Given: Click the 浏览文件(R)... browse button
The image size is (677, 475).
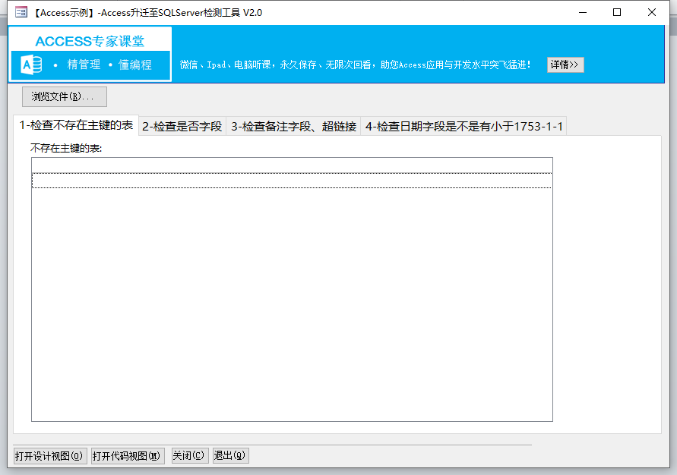Looking at the screenshot, I should [65, 96].
